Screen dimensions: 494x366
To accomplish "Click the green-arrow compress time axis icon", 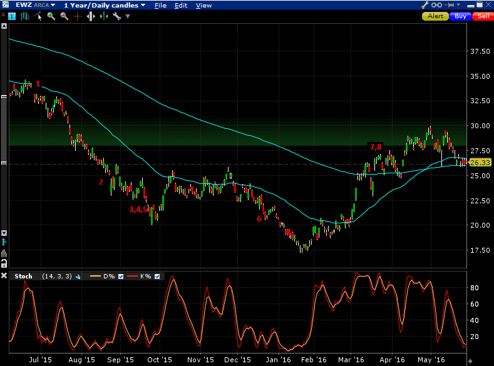I will (104, 16).
